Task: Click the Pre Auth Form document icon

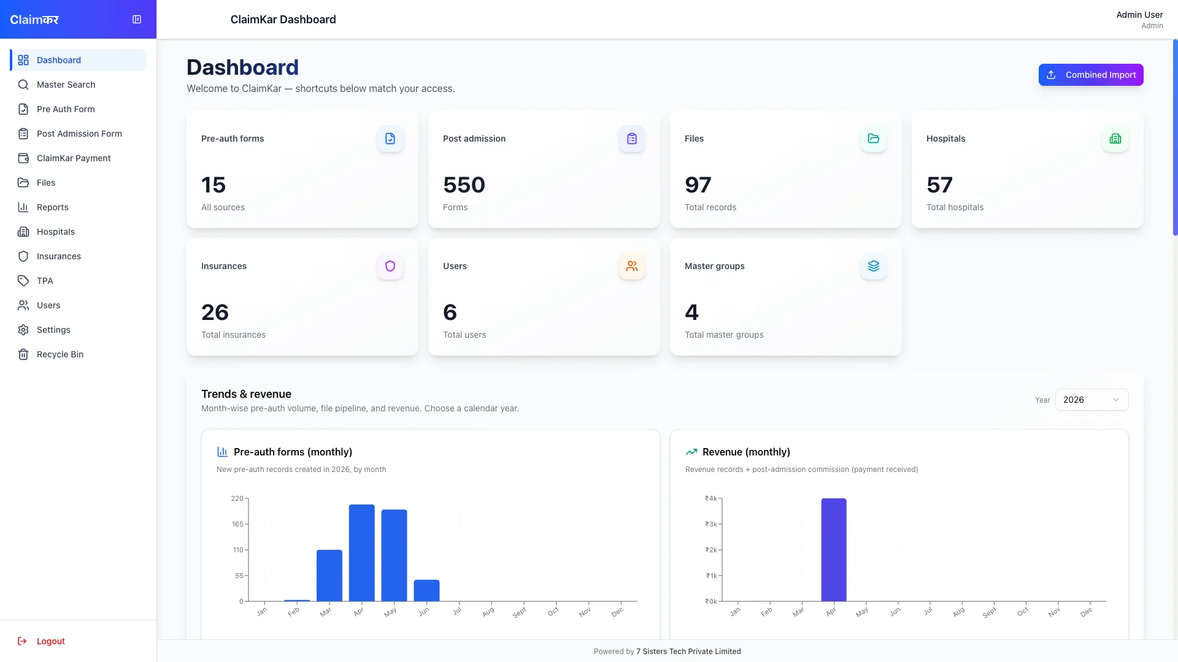Action: [23, 109]
